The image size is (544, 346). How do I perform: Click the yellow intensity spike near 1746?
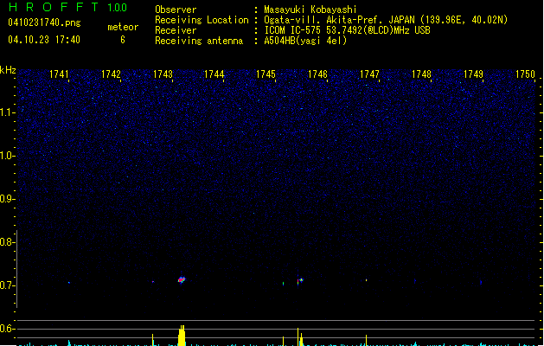(298, 336)
